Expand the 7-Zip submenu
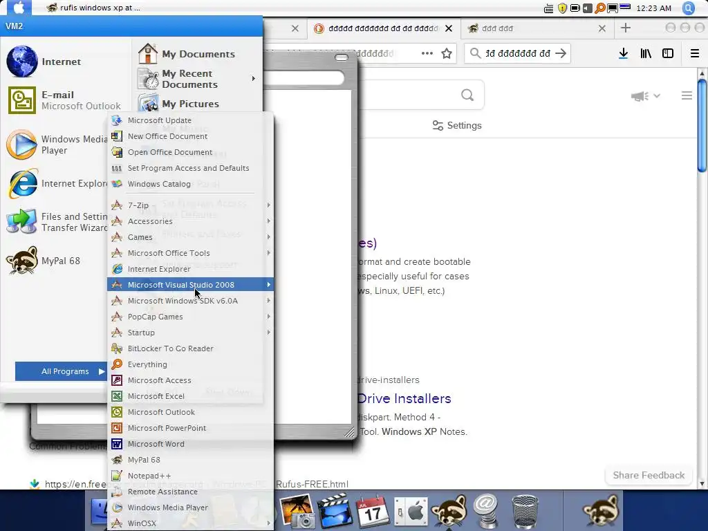 [x=190, y=205]
